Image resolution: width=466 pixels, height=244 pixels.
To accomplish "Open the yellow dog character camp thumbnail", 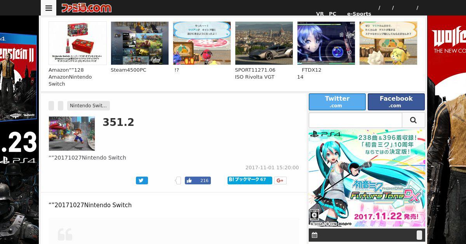I will click(388, 43).
